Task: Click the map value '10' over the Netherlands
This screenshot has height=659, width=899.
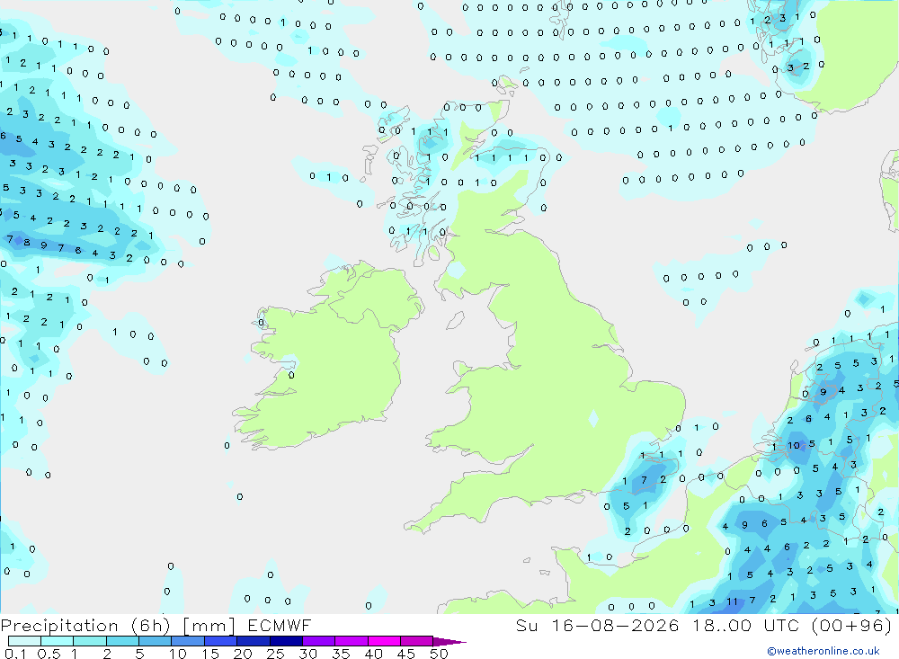Action: [794, 445]
